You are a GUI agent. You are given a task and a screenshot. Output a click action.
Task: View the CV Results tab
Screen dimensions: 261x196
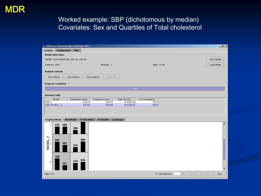pos(103,120)
